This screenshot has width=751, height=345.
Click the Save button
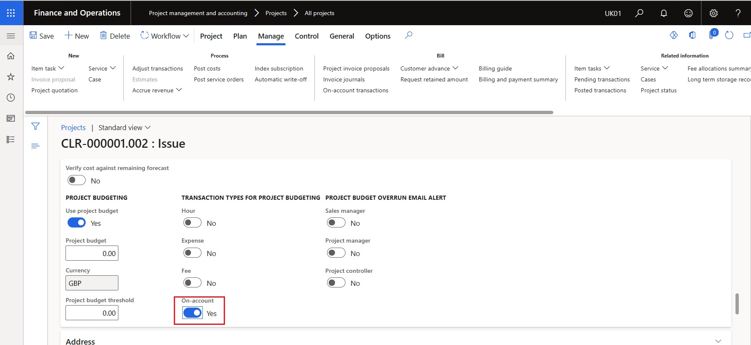(x=42, y=36)
